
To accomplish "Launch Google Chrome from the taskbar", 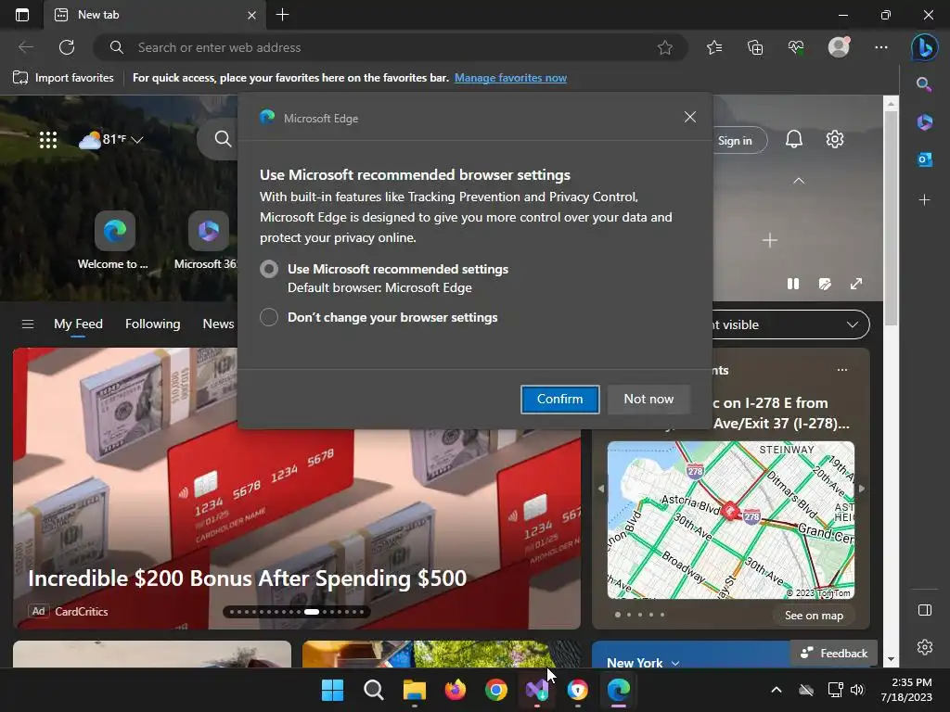I will 496,690.
